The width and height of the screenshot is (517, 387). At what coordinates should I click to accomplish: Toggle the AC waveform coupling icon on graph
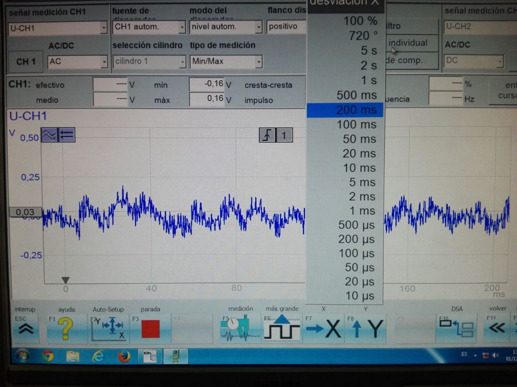[x=49, y=135]
